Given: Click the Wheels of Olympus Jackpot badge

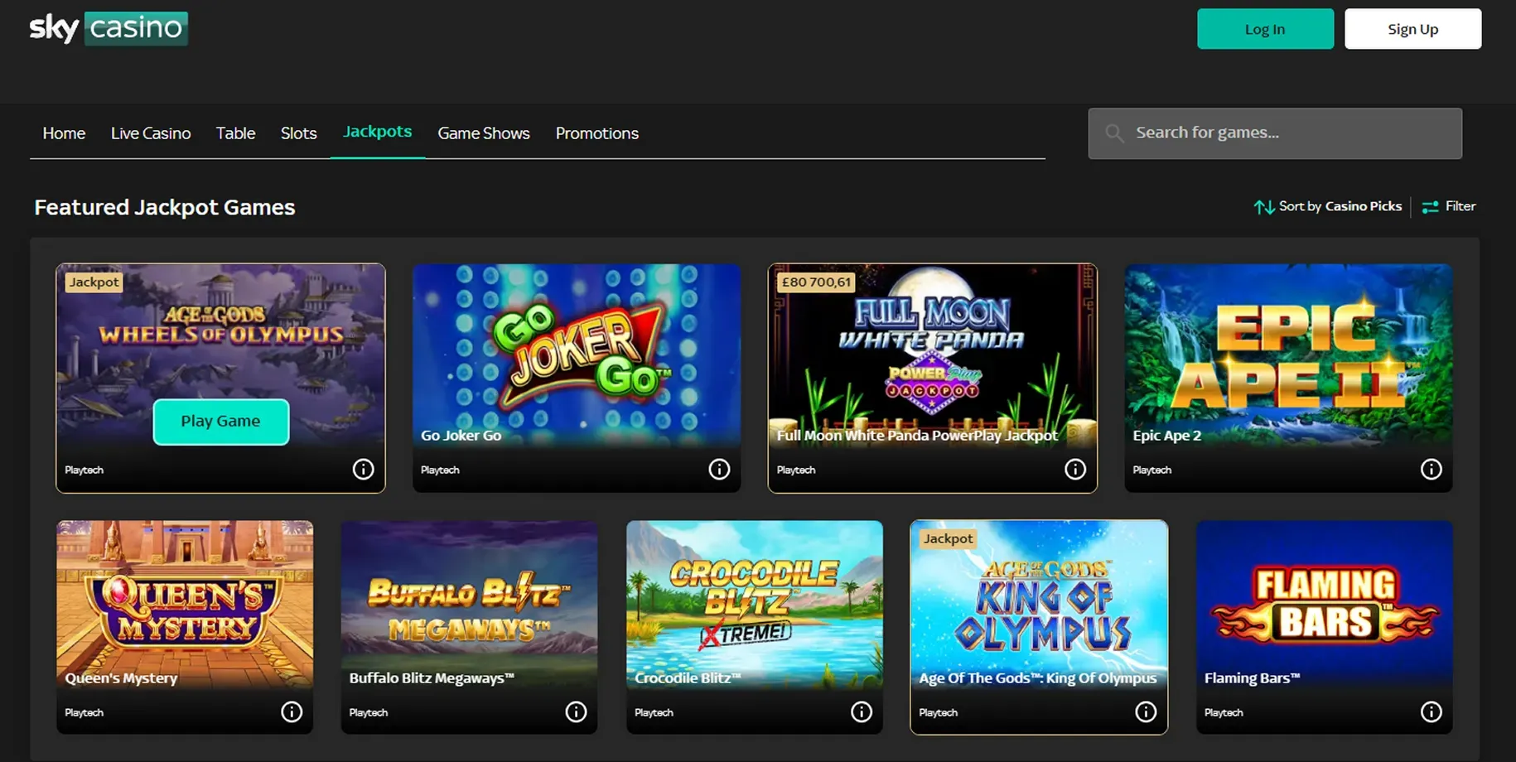Looking at the screenshot, I should point(94,282).
